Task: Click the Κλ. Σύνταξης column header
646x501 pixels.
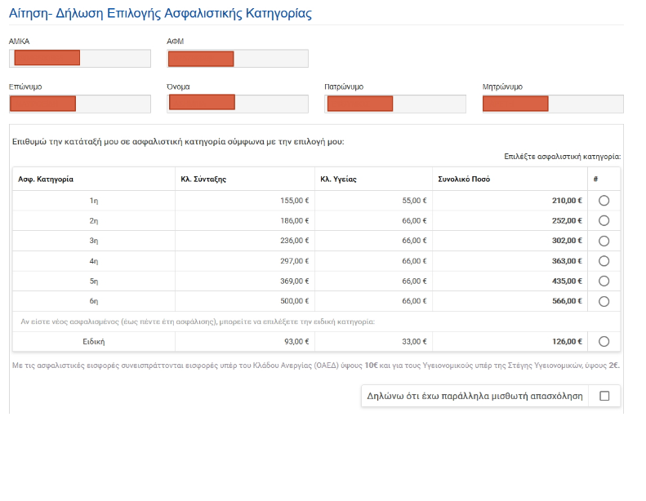Action: [203, 179]
